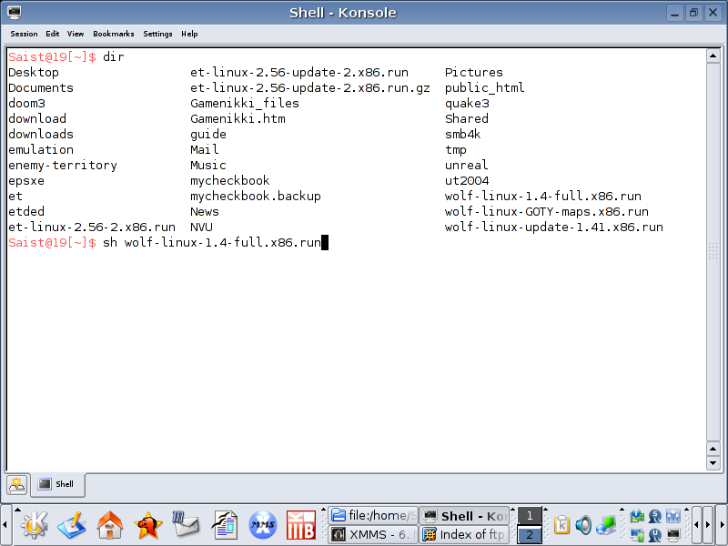Switch to virtual desktop 1

click(x=529, y=516)
